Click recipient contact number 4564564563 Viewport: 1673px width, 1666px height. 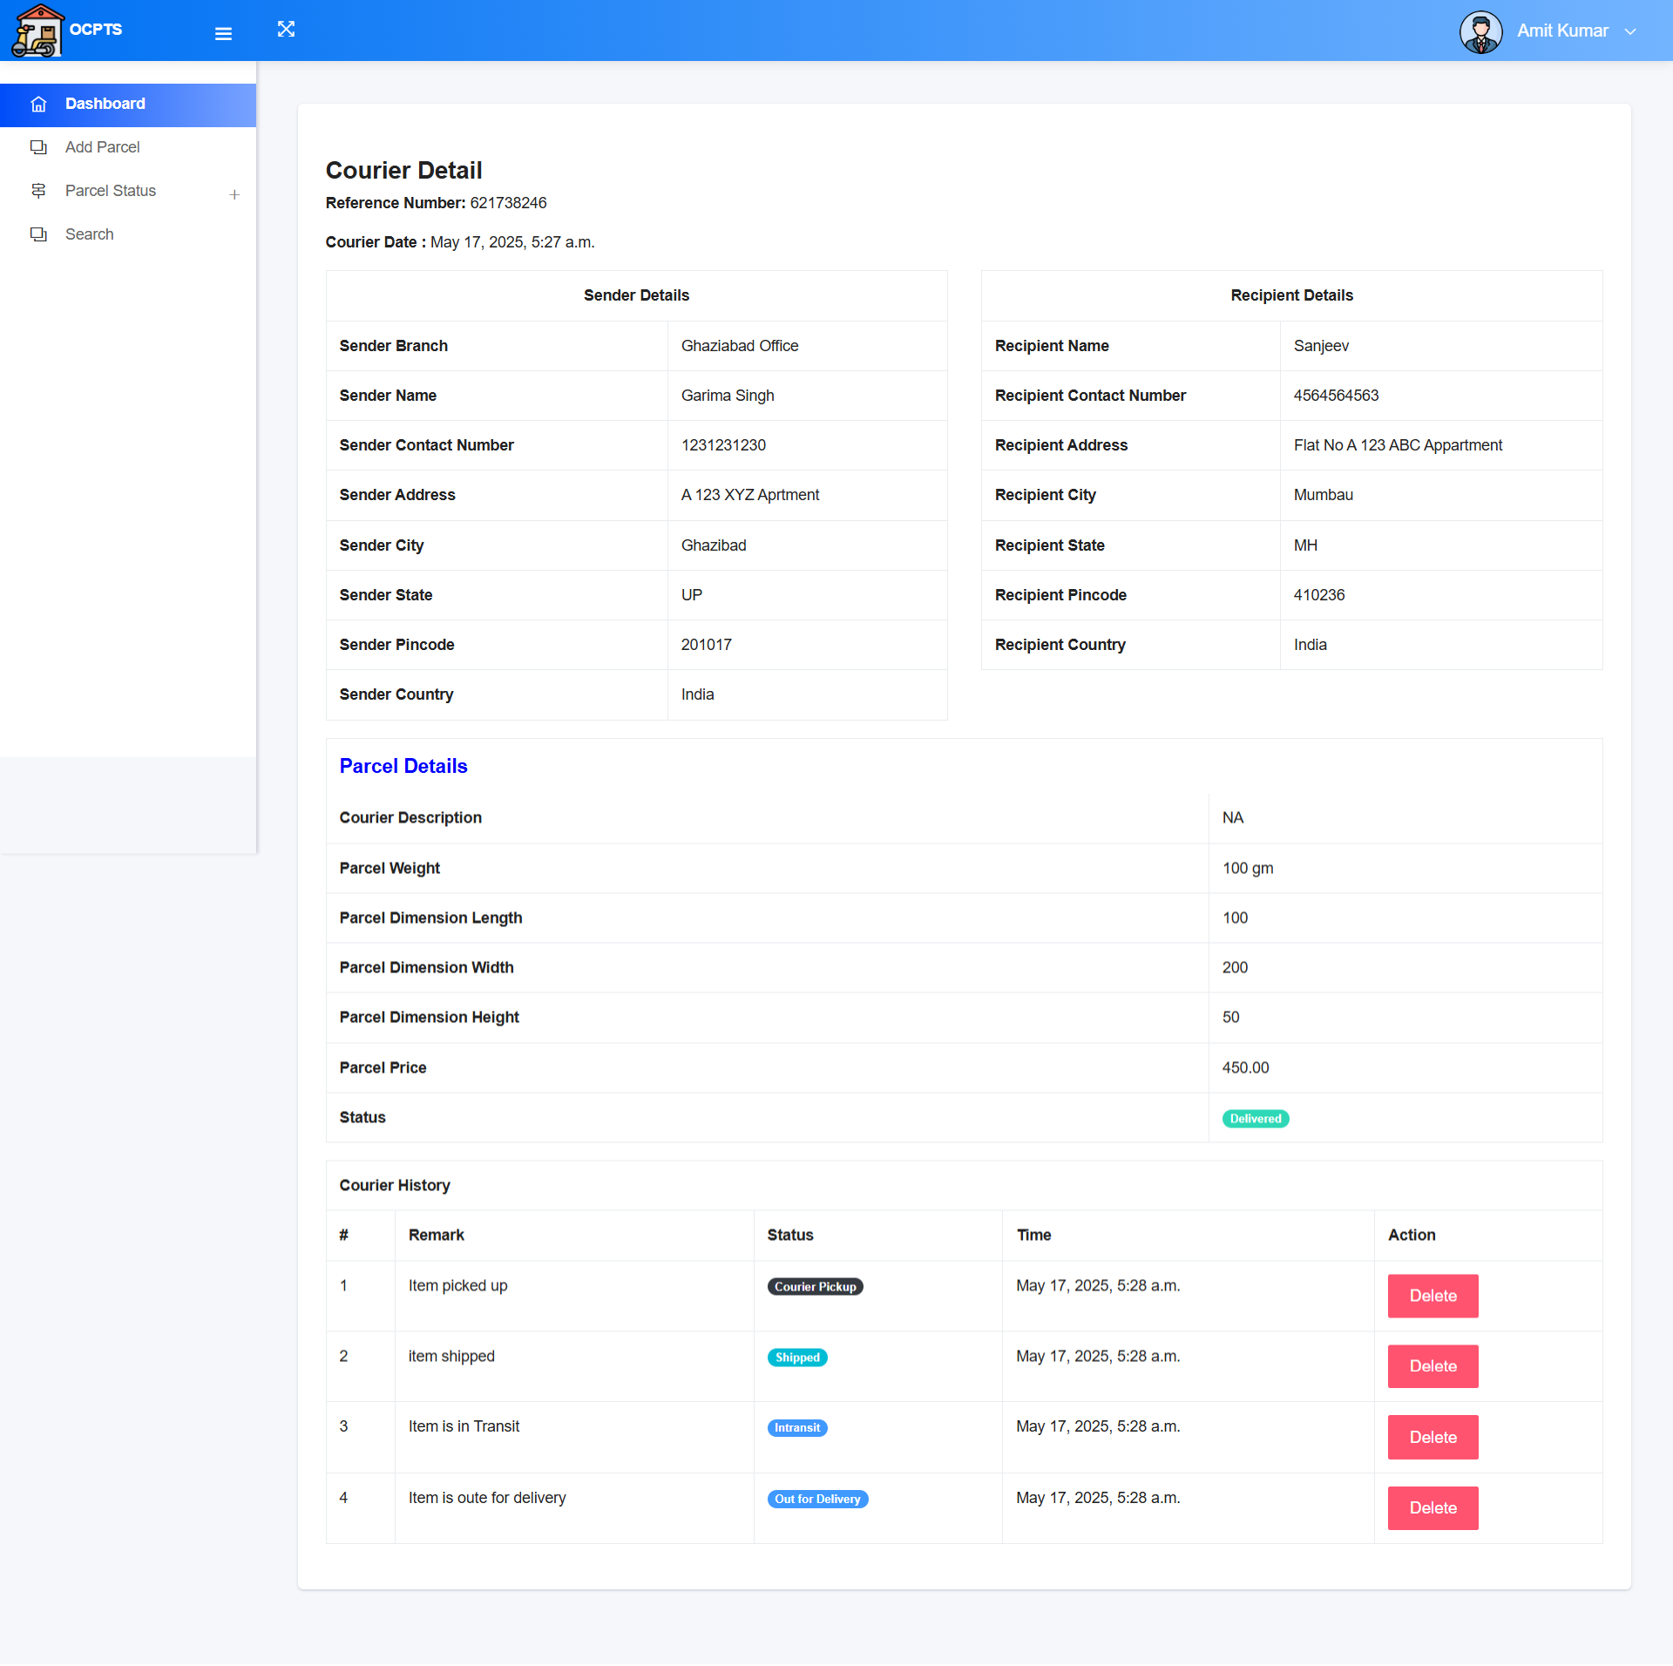point(1336,396)
